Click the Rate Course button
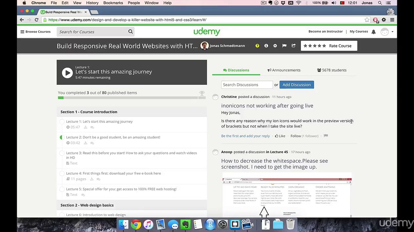 click(329, 46)
